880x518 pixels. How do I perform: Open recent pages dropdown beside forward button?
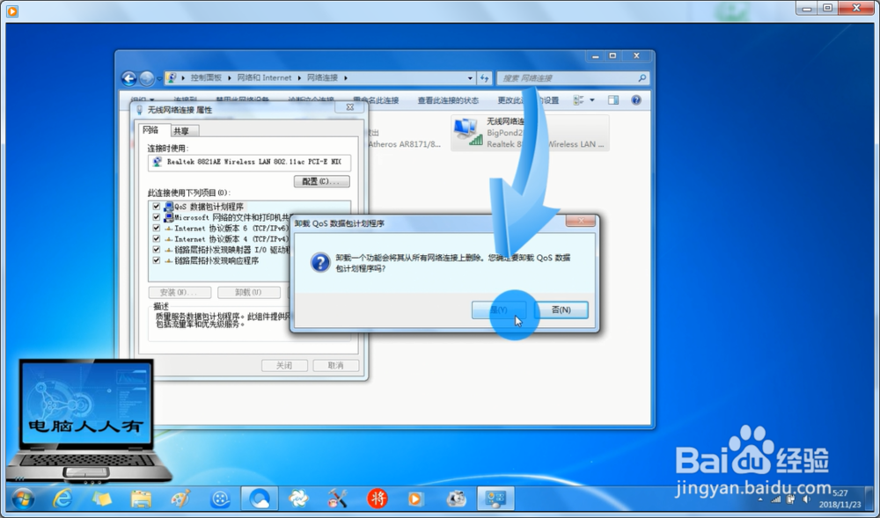159,78
